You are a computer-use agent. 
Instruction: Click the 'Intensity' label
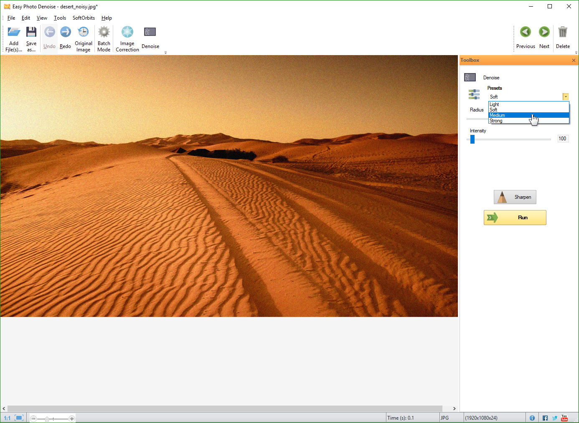click(478, 131)
